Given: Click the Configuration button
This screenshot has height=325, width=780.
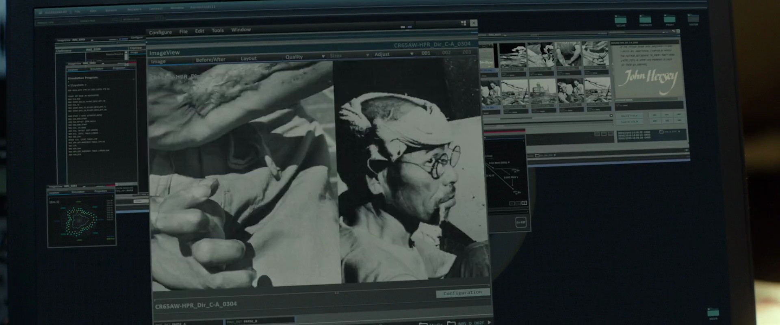Looking at the screenshot, I should (463, 293).
